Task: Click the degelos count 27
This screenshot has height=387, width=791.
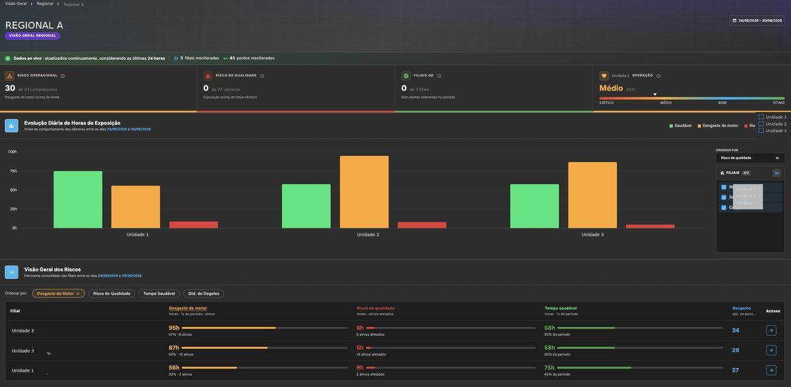Action: point(736,370)
